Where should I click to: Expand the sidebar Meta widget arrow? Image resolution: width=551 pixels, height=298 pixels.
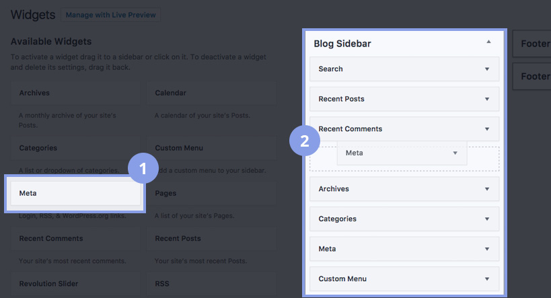(x=487, y=249)
